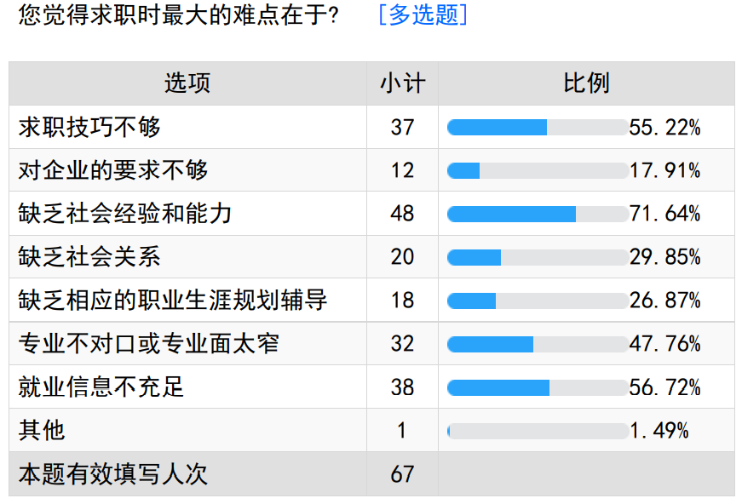Click the 缺乏社会关系 option text

(x=89, y=257)
